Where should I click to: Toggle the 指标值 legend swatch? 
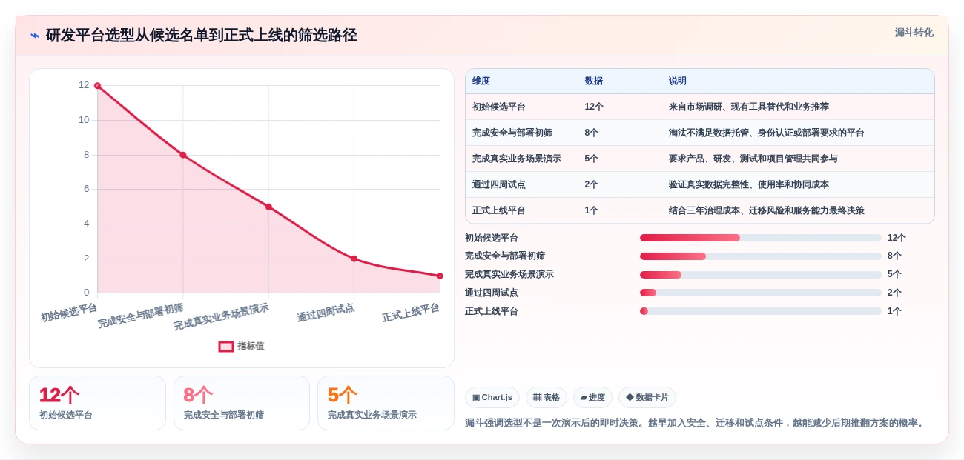pyautogui.click(x=226, y=346)
